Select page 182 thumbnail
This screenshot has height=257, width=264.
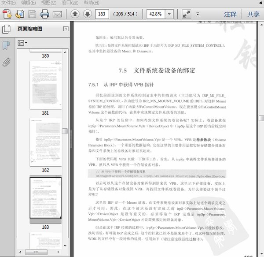[x=46, y=142]
